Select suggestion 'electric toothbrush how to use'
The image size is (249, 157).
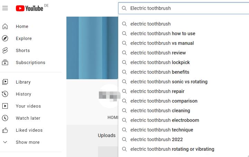point(163,34)
